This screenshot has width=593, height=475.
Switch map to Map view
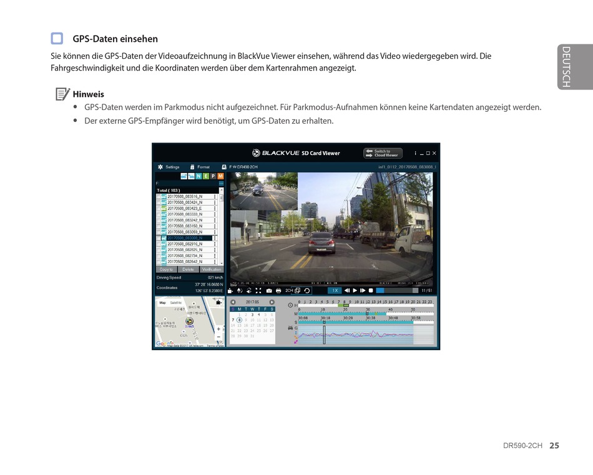pyautogui.click(x=163, y=302)
